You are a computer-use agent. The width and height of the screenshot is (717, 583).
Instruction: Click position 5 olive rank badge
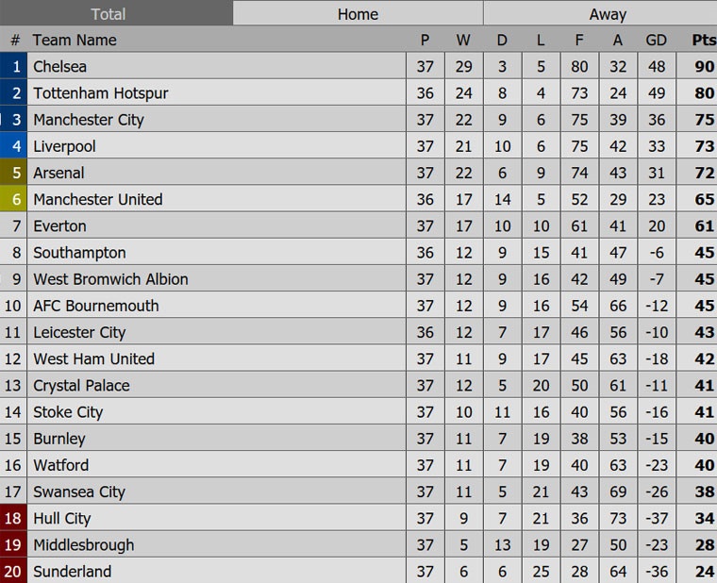click(15, 173)
